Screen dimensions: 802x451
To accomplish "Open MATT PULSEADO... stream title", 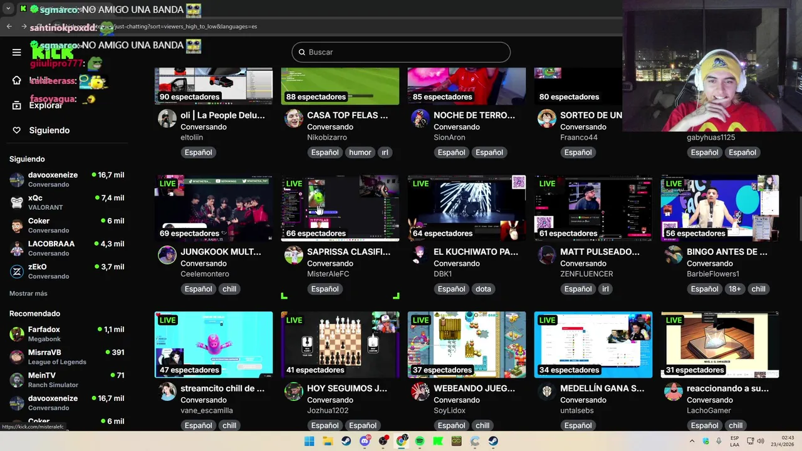I will (x=600, y=252).
